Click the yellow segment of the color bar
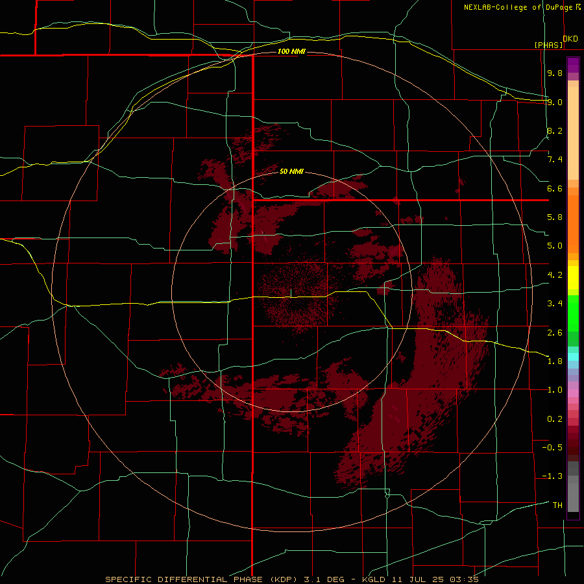 click(573, 278)
